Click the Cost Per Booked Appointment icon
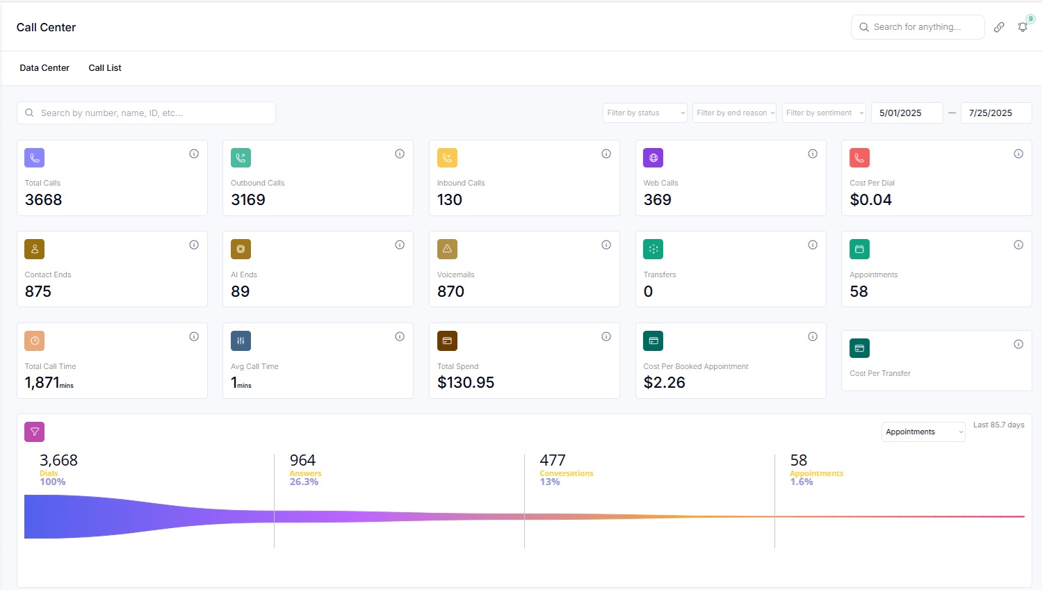Viewport: 1042px width, 590px height. (653, 341)
